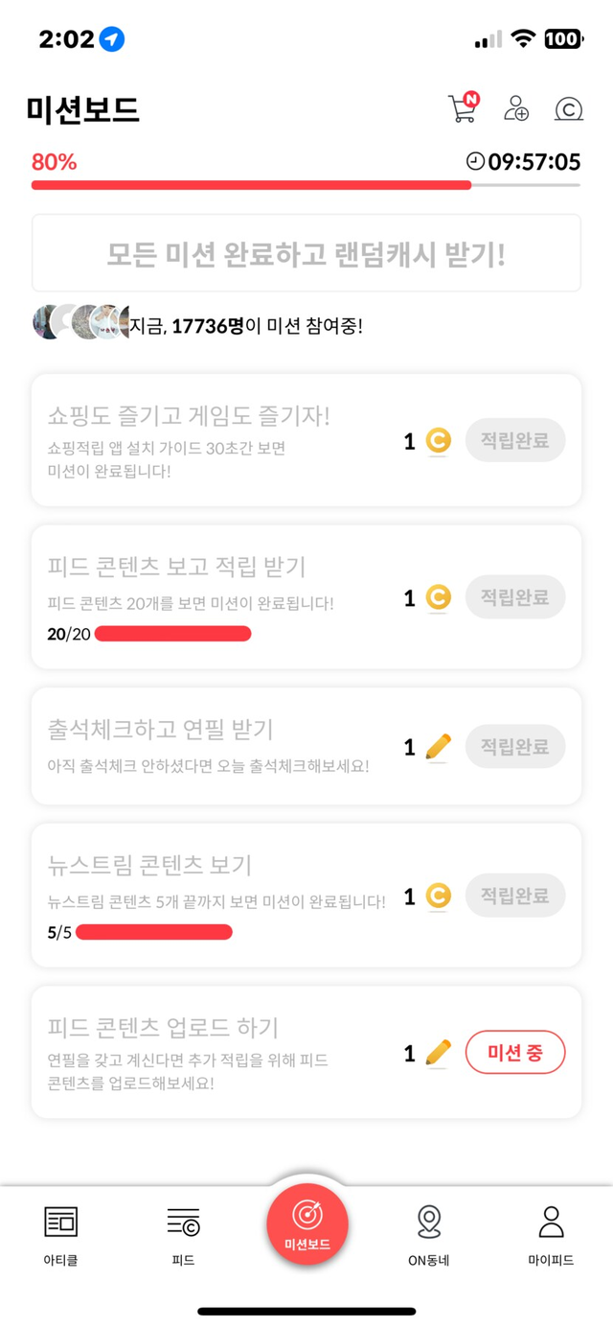Open the 마이피드 tab
The width and height of the screenshot is (613, 1328).
point(551,1234)
